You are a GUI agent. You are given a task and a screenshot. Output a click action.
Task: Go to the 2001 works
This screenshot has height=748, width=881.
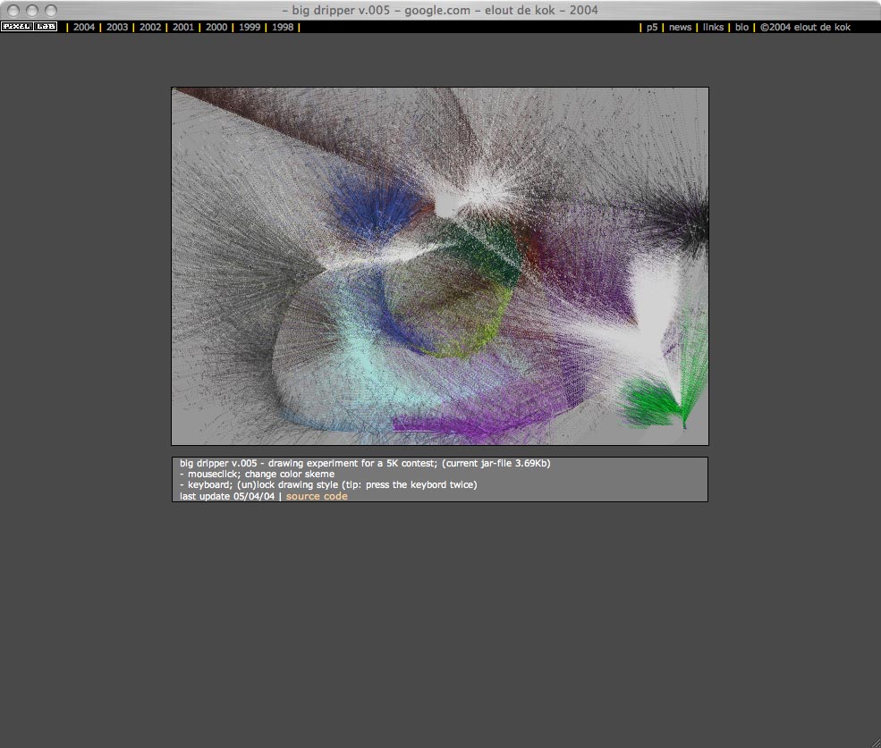183,27
